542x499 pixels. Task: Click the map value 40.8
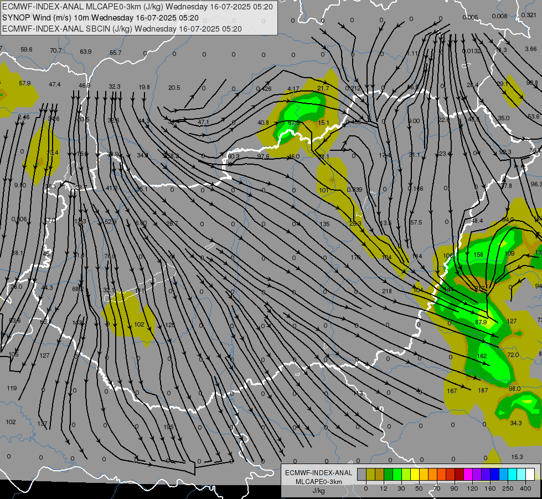(x=263, y=123)
